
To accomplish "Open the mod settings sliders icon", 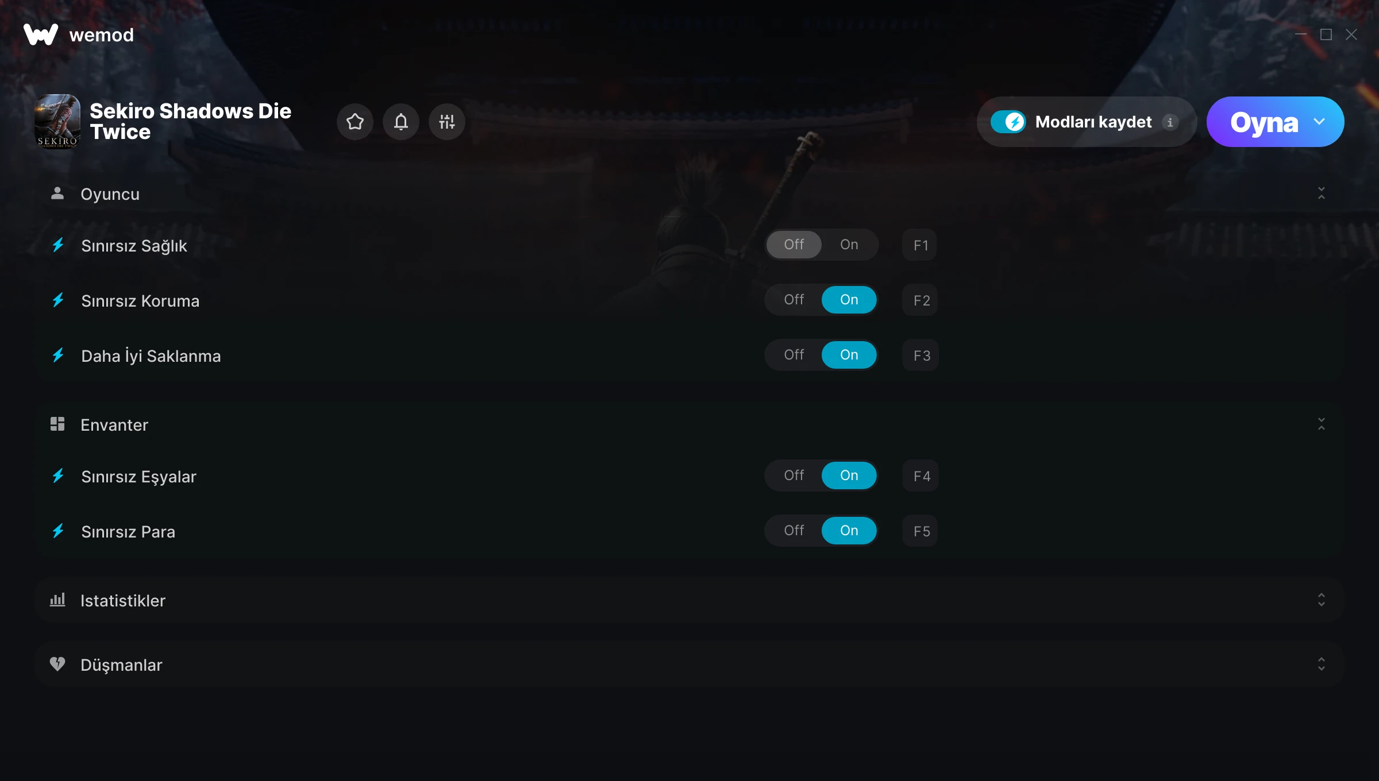I will click(447, 122).
